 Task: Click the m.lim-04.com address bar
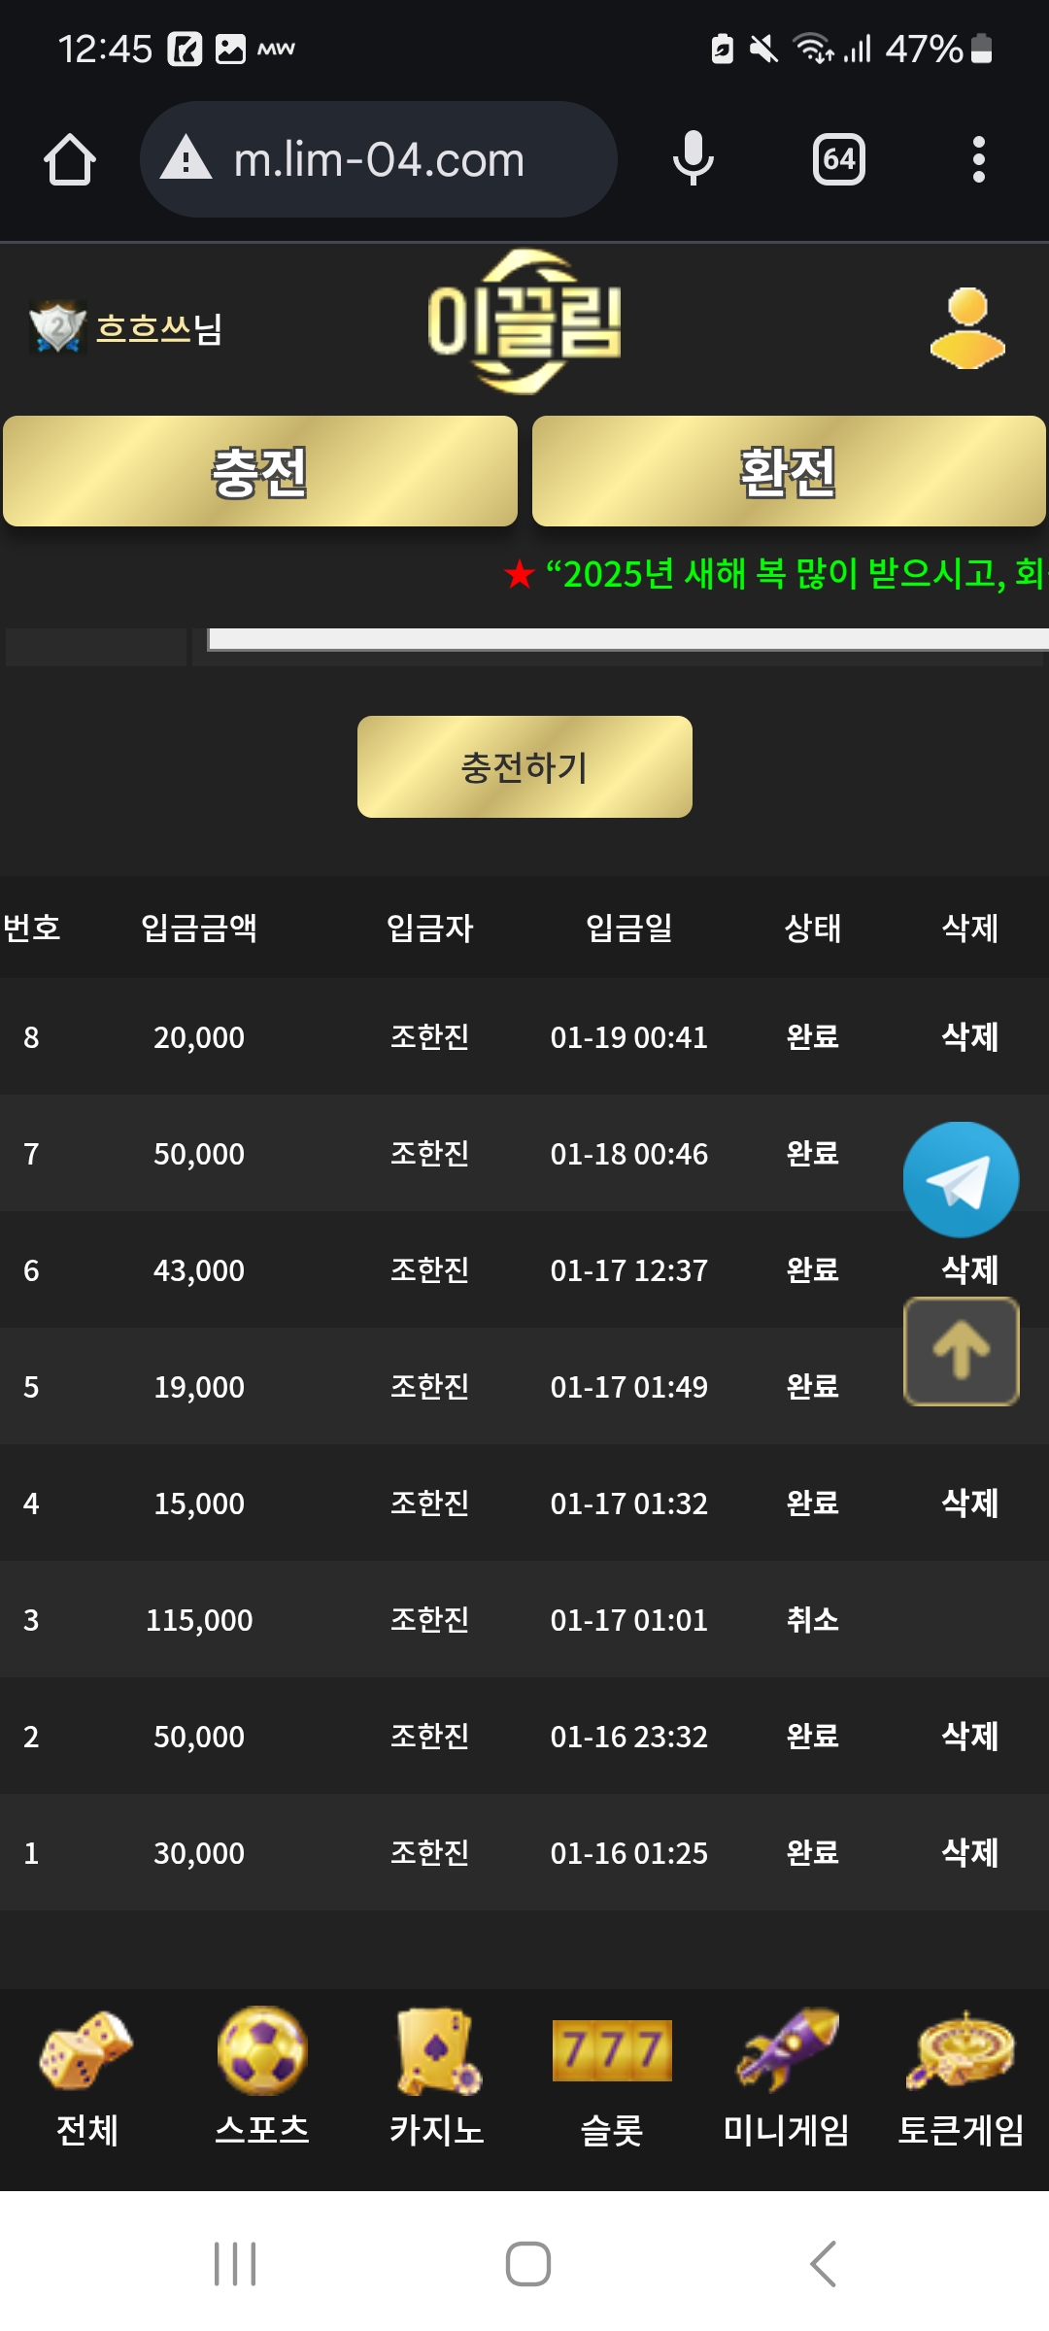(379, 159)
